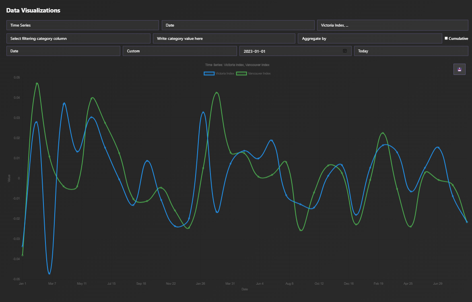This screenshot has height=302, width=472.
Task: Open the Custom date range dropdown
Action: tap(179, 51)
